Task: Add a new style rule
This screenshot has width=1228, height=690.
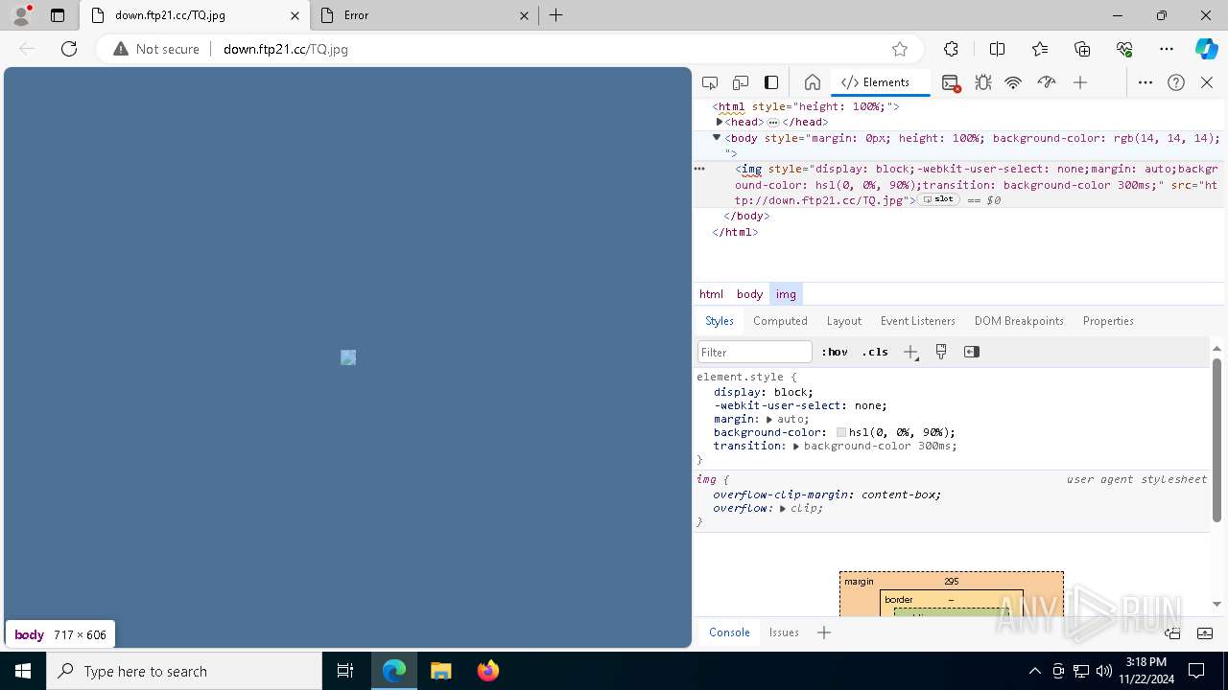Action: [x=910, y=352]
